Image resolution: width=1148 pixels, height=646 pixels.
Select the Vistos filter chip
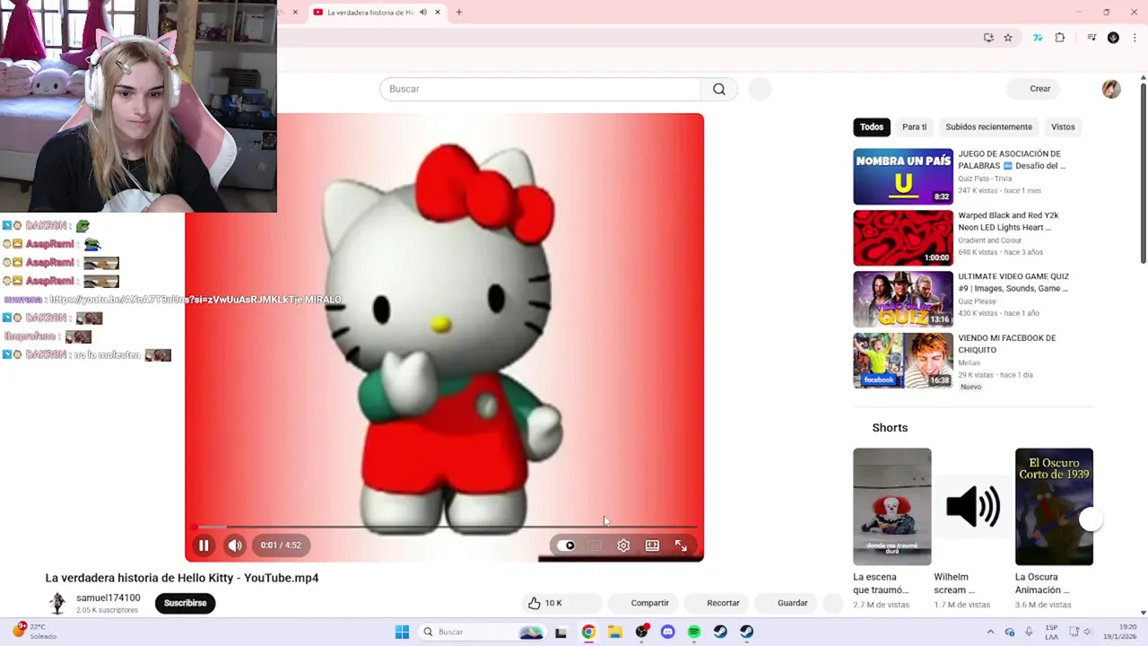(x=1063, y=127)
